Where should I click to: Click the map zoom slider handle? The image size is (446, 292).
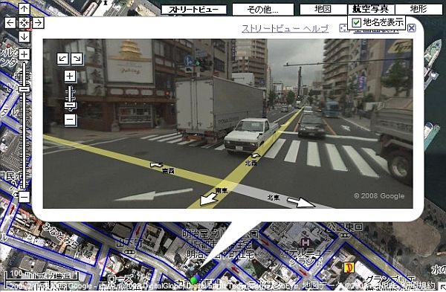pos(25,89)
